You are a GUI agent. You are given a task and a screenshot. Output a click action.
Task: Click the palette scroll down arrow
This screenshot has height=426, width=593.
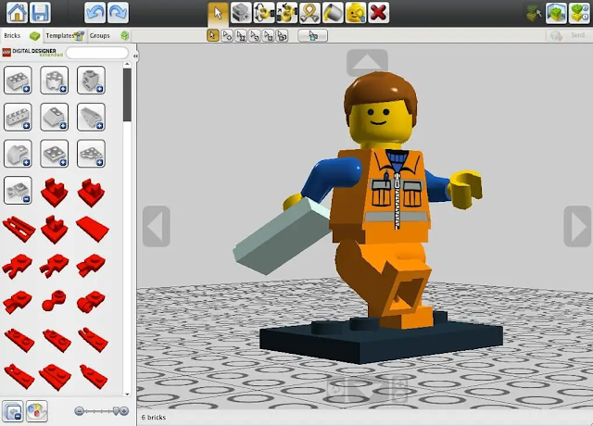(127, 394)
